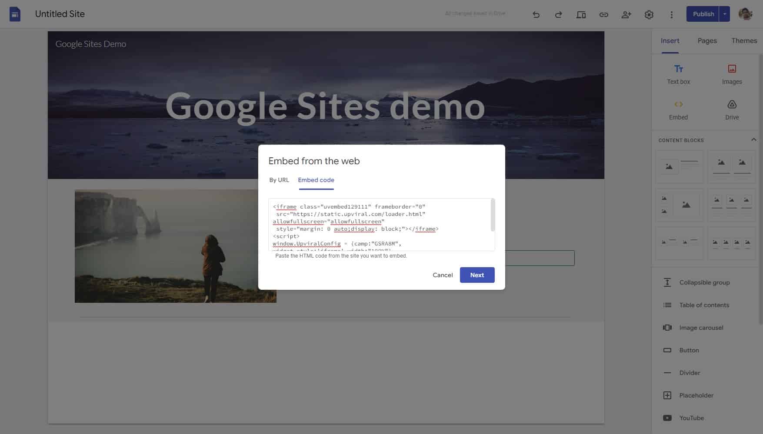Screen dimensions: 763x434
Task: Open the Settings gear icon
Action: [649, 14]
